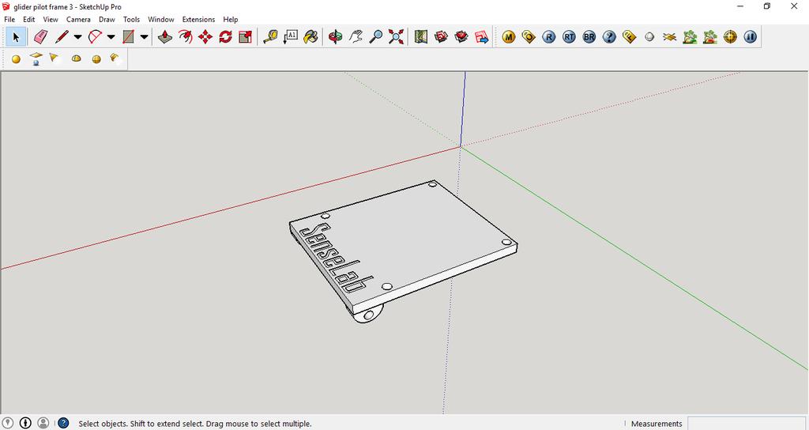Click the yellow bent panel icon

click(x=115, y=58)
